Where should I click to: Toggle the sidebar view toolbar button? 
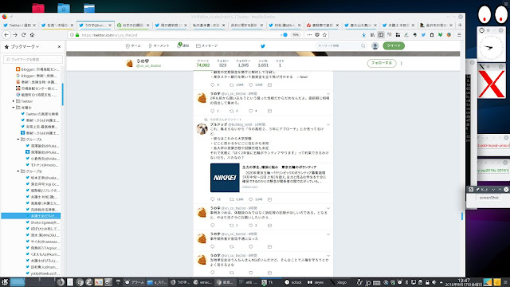coord(381,35)
